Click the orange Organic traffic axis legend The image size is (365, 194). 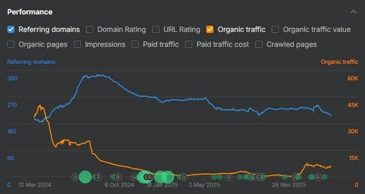click(339, 62)
